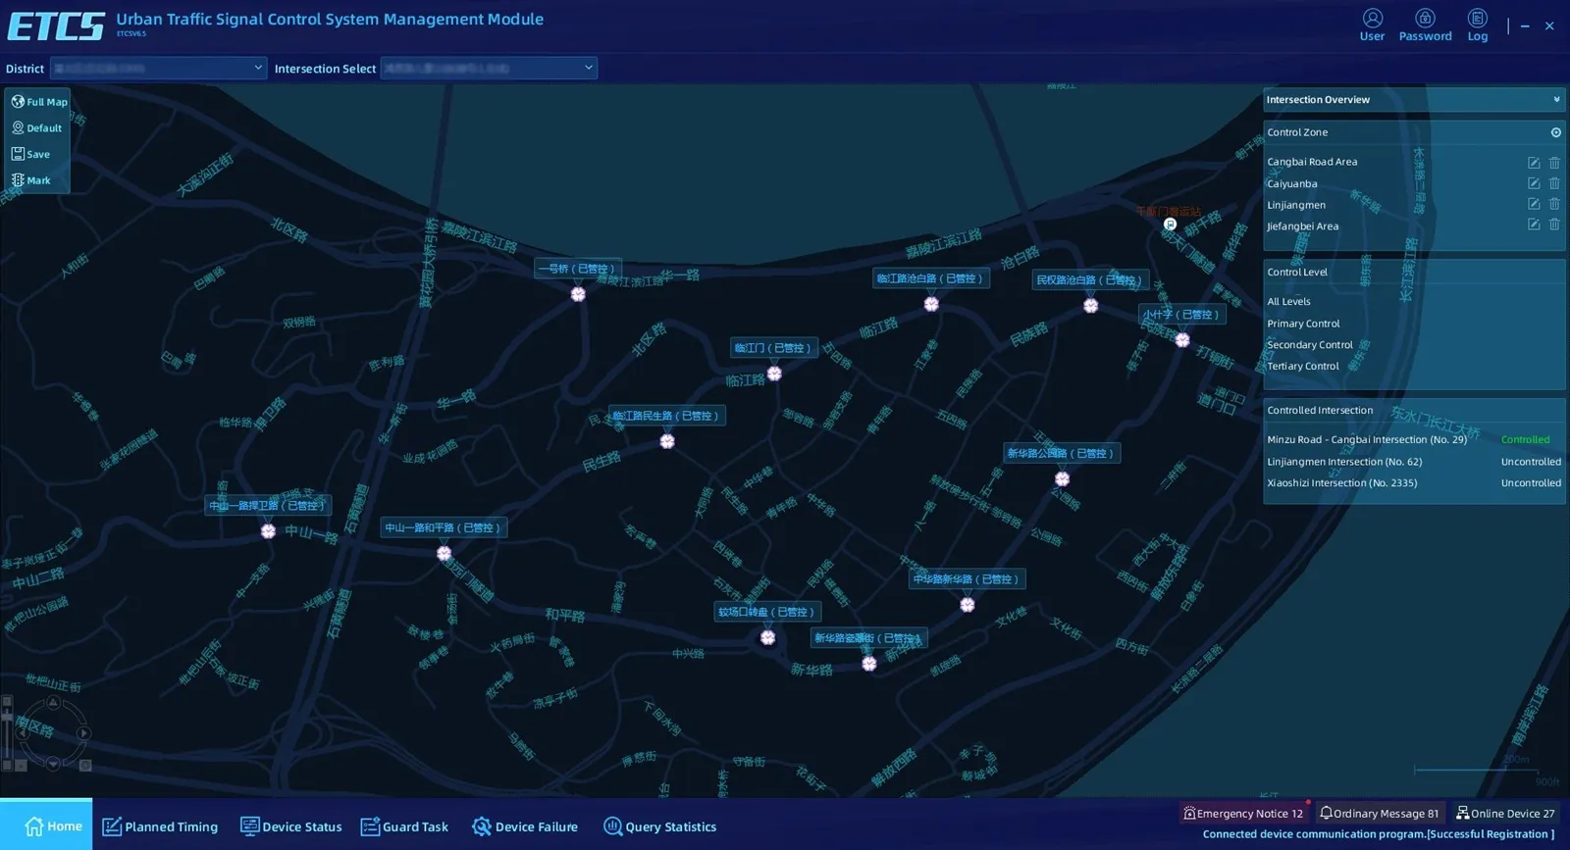The width and height of the screenshot is (1570, 850).
Task: Reset map with Default tool
Action: click(x=36, y=128)
